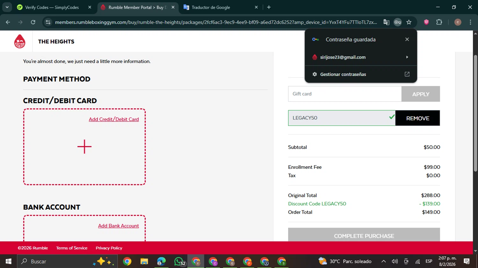This screenshot has width=478, height=268.
Task: Remove the LEGACY50 discount code
Action: [x=417, y=118]
